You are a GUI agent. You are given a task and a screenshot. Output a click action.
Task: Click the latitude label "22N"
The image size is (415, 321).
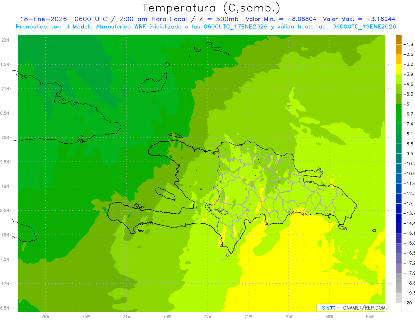[x=6, y=40]
